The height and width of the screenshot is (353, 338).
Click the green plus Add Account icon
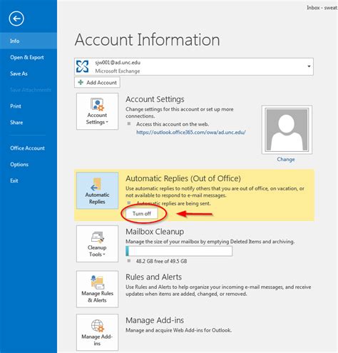coord(81,82)
